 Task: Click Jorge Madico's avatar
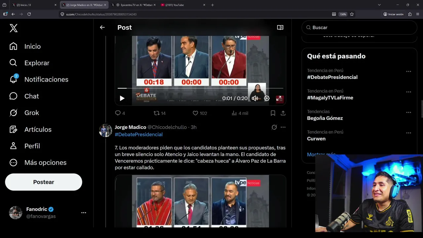pos(105,131)
